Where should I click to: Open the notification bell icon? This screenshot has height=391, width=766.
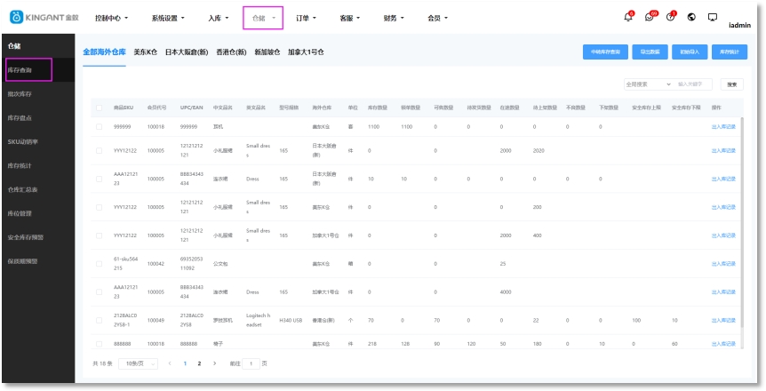[x=628, y=17]
